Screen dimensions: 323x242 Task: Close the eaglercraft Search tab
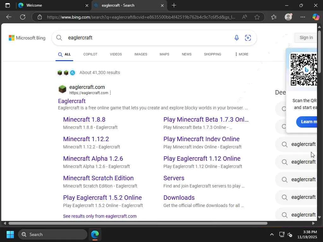162,6
